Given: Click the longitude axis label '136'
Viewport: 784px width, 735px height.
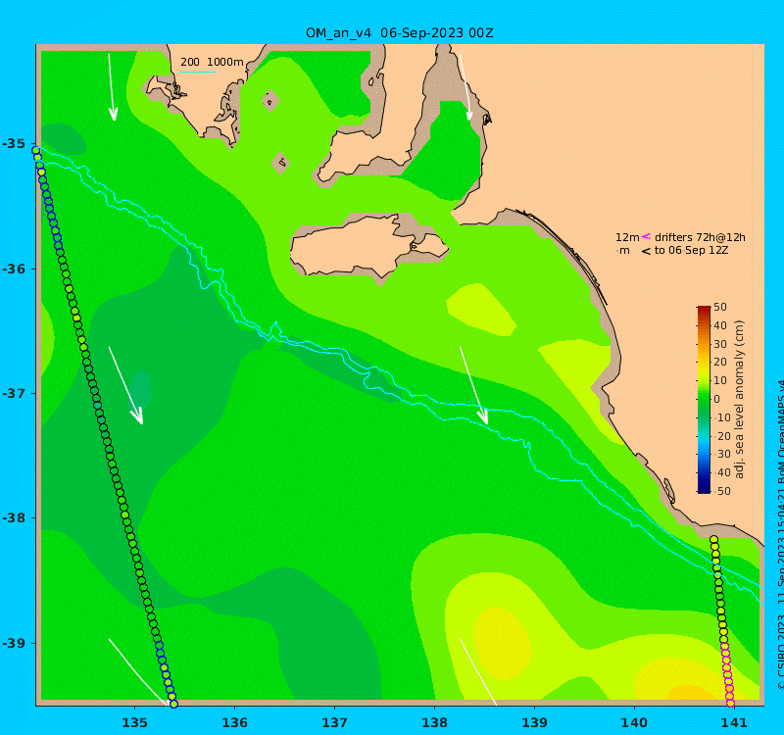Looking at the screenshot, I should point(234,722).
